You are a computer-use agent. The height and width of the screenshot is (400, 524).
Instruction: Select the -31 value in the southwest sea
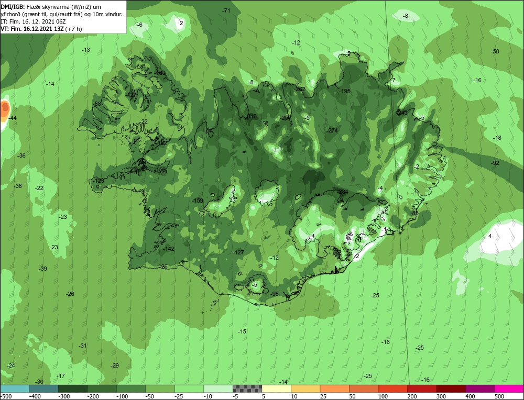(x=83, y=346)
